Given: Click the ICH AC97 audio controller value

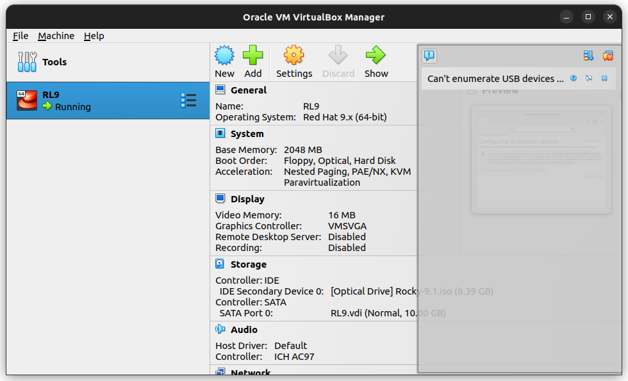Looking at the screenshot, I should coord(294,356).
